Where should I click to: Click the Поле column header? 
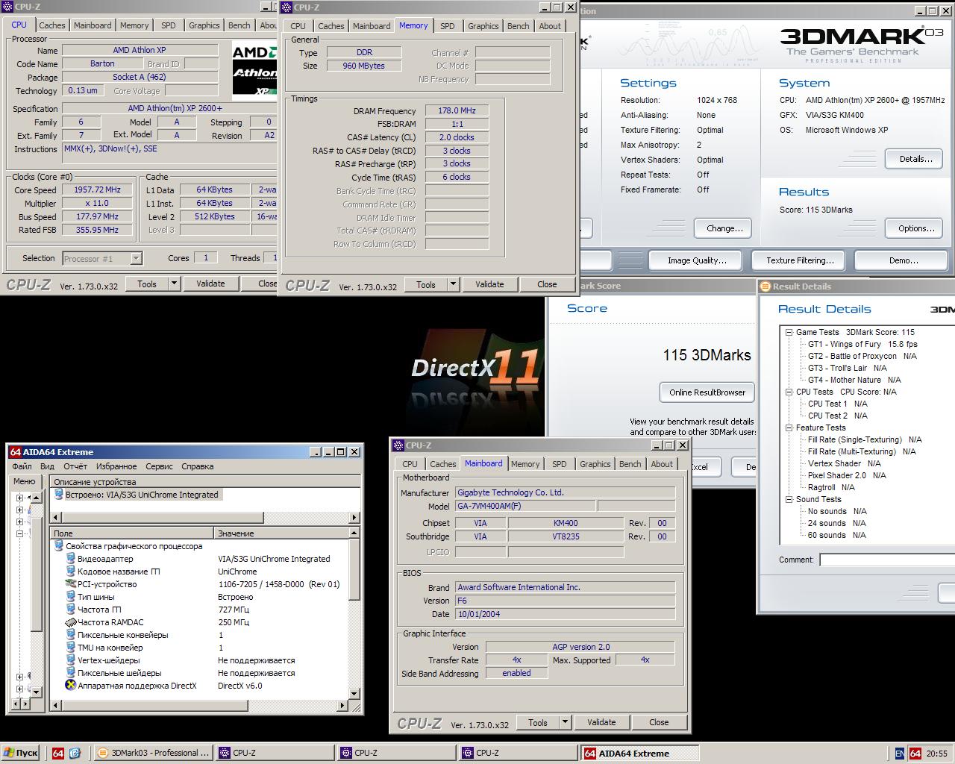[132, 533]
